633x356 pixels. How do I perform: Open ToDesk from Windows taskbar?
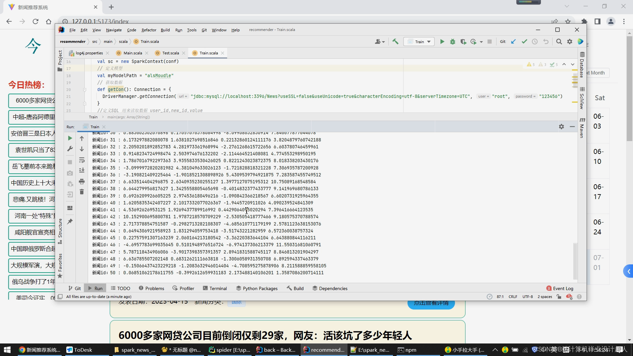79,350
